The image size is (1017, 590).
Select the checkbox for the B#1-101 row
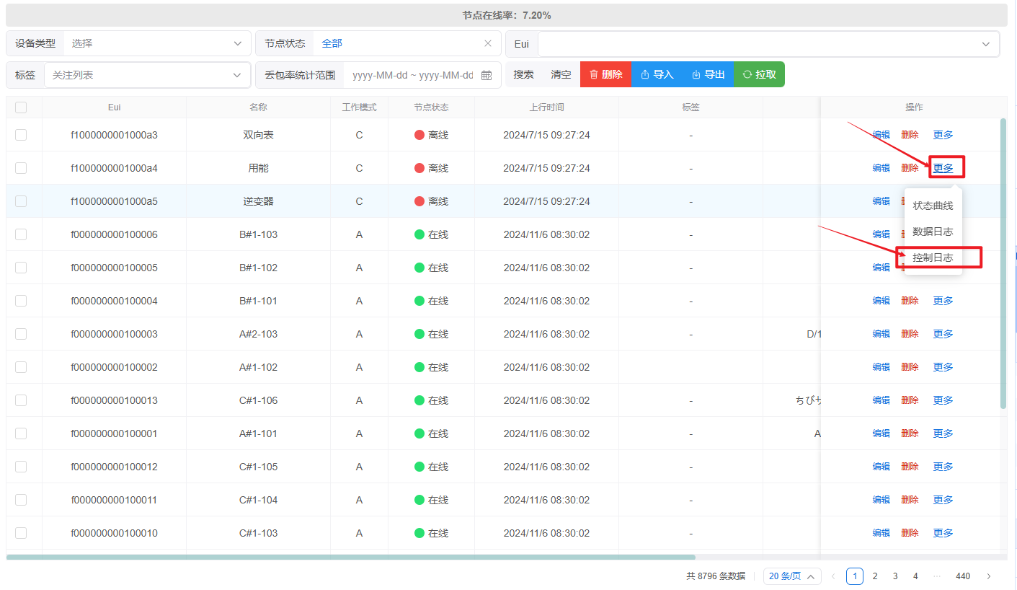coord(21,301)
